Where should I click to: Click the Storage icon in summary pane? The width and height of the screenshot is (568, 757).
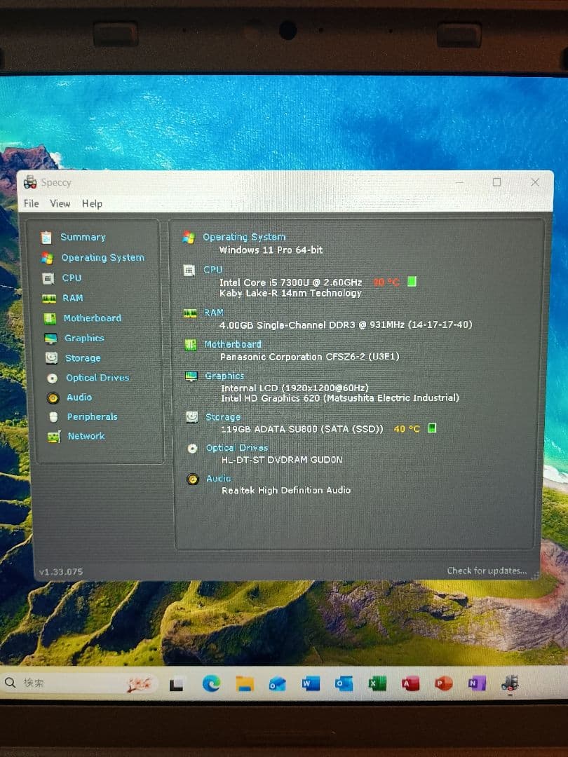tap(191, 417)
